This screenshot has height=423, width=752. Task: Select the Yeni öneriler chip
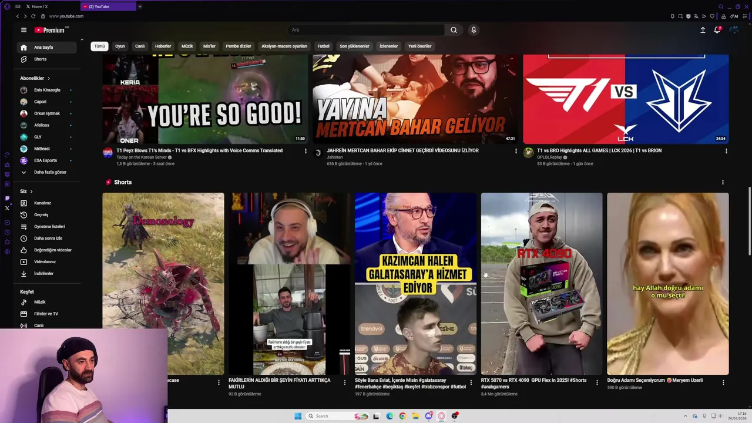420,46
